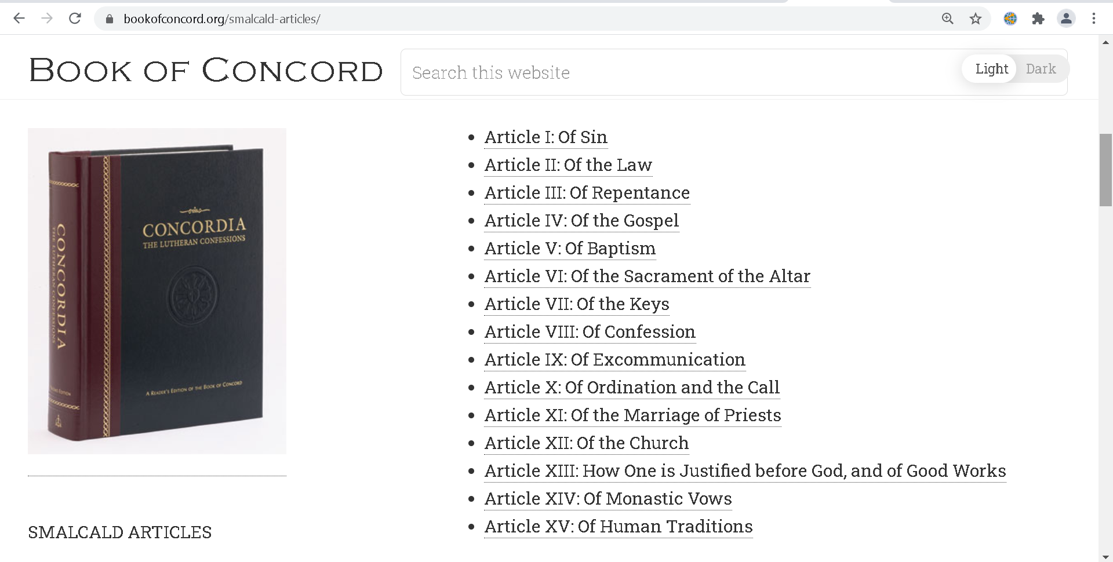This screenshot has width=1113, height=562.
Task: Select the globe-colored extension icon
Action: [x=1010, y=18]
